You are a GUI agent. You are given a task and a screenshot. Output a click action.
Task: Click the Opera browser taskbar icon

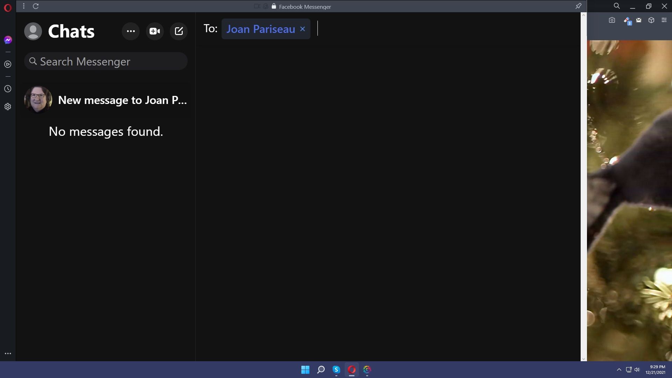point(351,369)
